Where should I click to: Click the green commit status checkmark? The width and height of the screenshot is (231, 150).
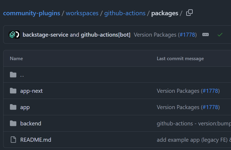click(220, 34)
